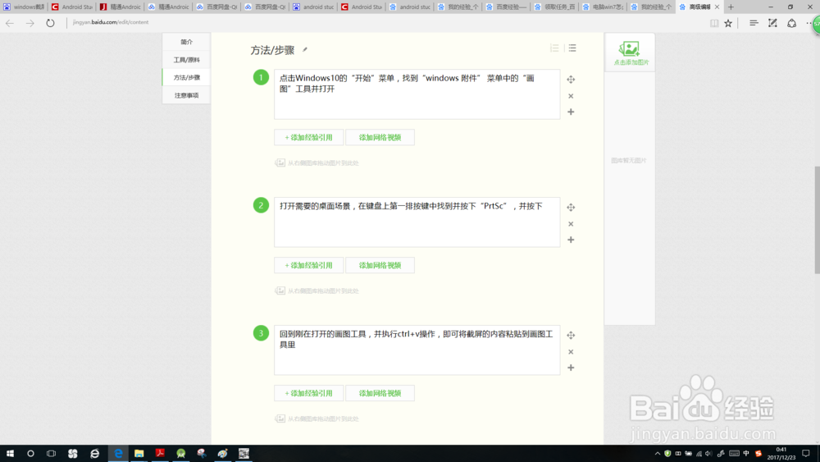Select 注意事项 in the left sidebar
This screenshot has width=820, height=462.
click(186, 95)
